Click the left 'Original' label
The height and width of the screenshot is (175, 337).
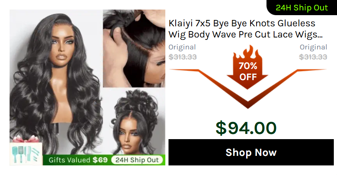click(x=182, y=47)
